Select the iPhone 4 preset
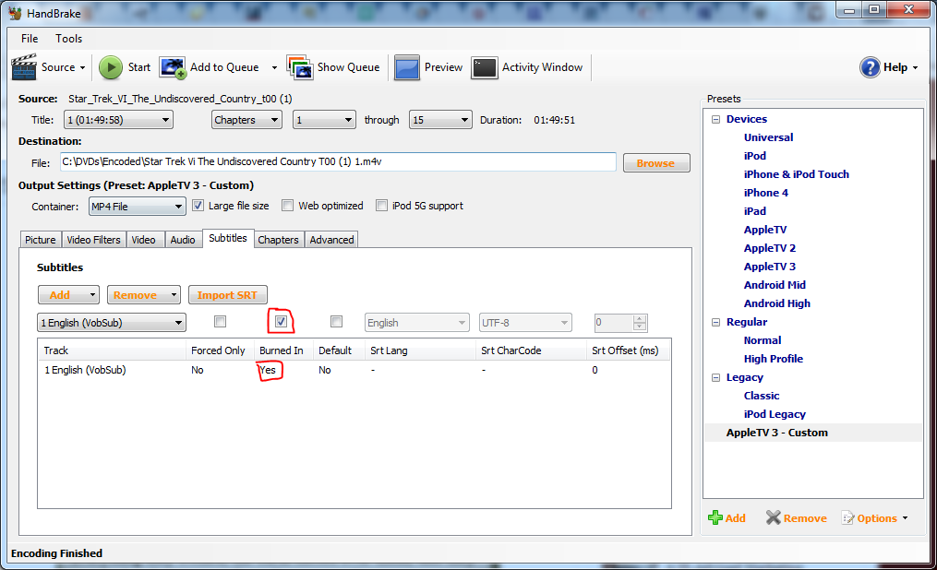This screenshot has width=937, height=570. (x=765, y=193)
